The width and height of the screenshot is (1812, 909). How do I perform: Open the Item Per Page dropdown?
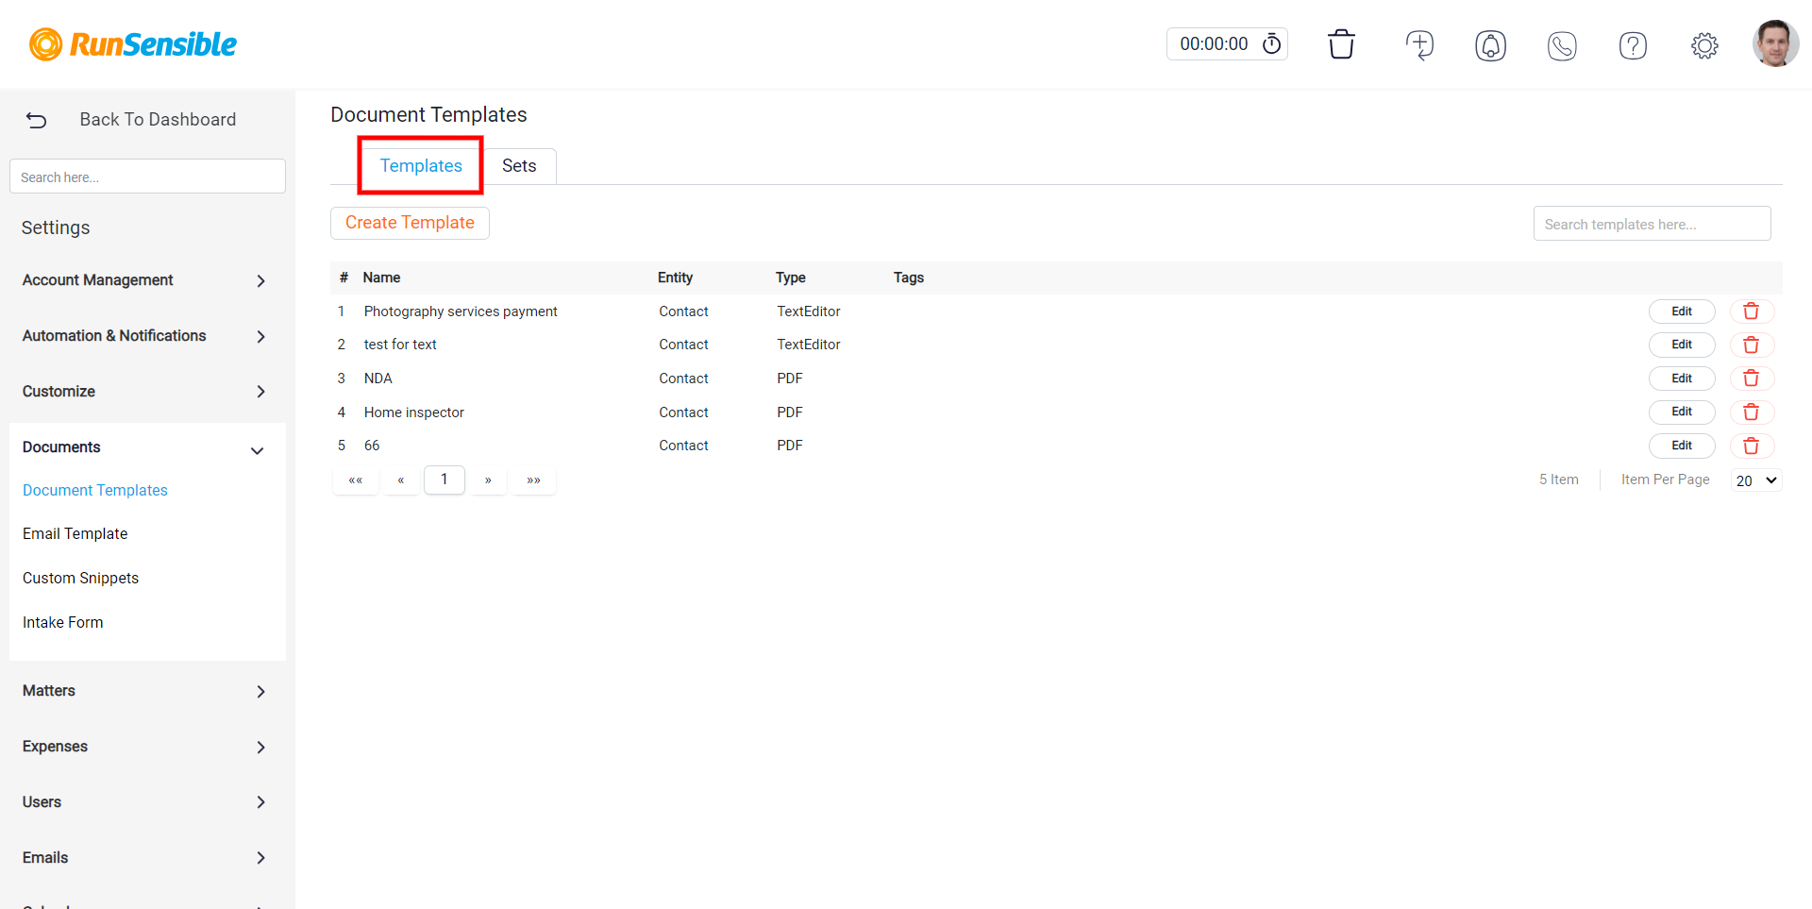1756,480
